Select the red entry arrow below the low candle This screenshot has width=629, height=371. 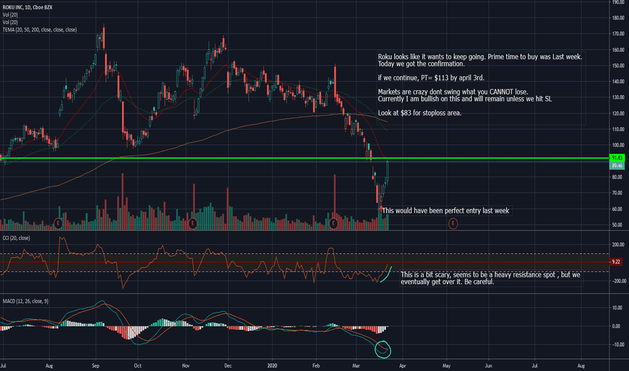coord(381,208)
